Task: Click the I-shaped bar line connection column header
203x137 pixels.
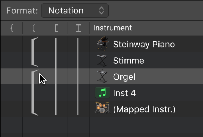Action: pyautogui.click(x=78, y=28)
